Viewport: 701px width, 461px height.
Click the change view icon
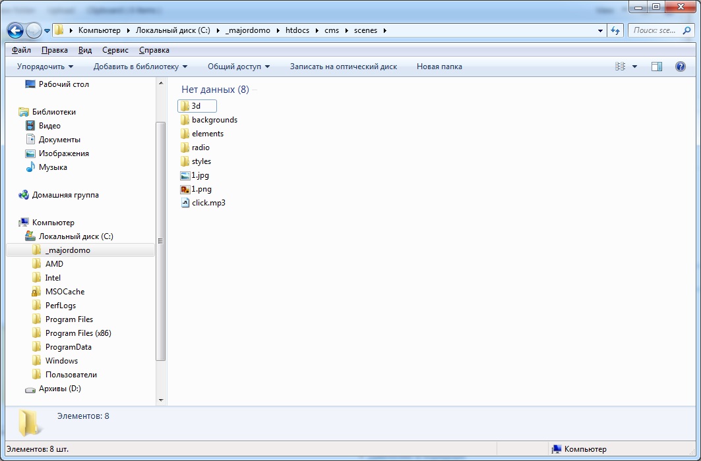click(620, 67)
